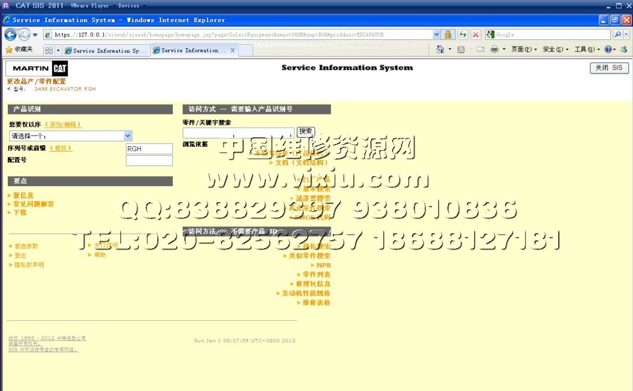This screenshot has width=633, height=391.
Task: Open Quick Tabs grid icon
Action: tap(49, 50)
